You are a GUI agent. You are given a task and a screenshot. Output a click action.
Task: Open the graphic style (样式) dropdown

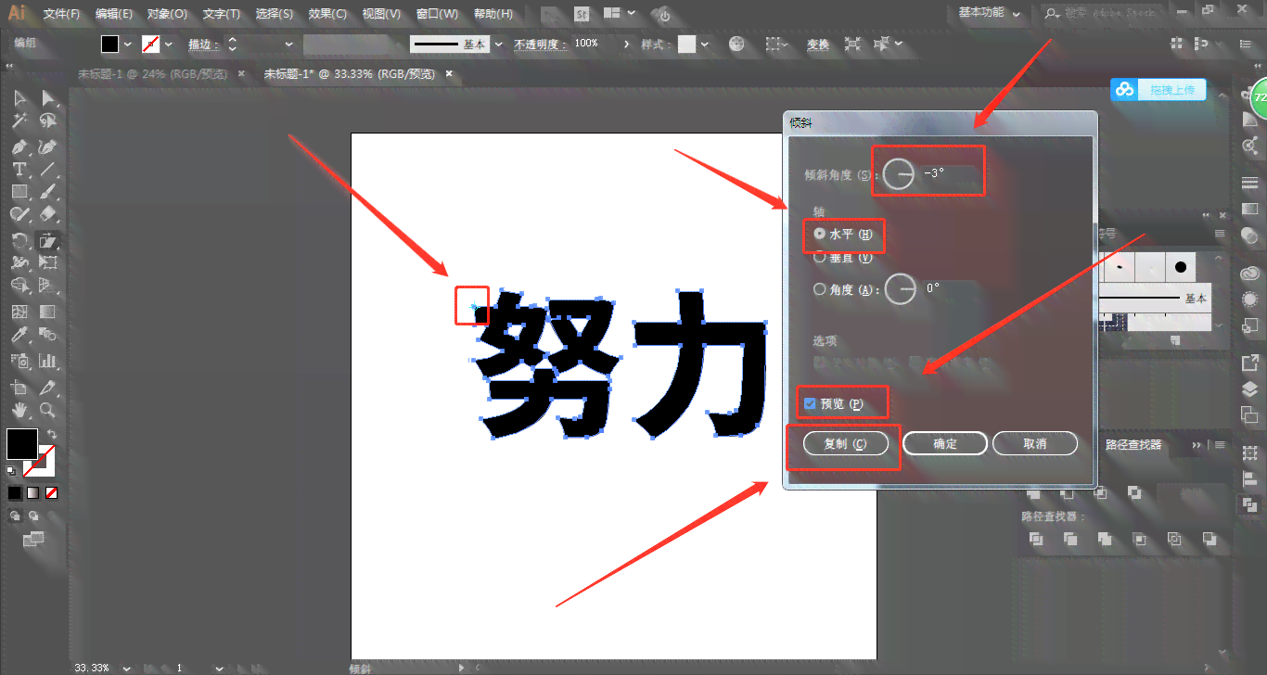coord(705,45)
